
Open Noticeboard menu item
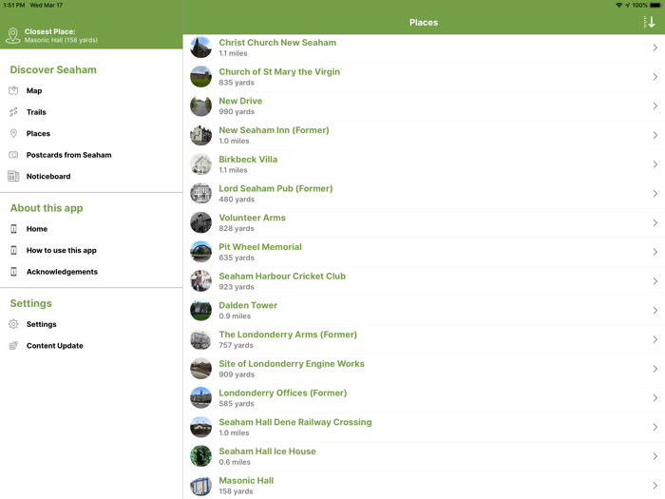click(48, 176)
